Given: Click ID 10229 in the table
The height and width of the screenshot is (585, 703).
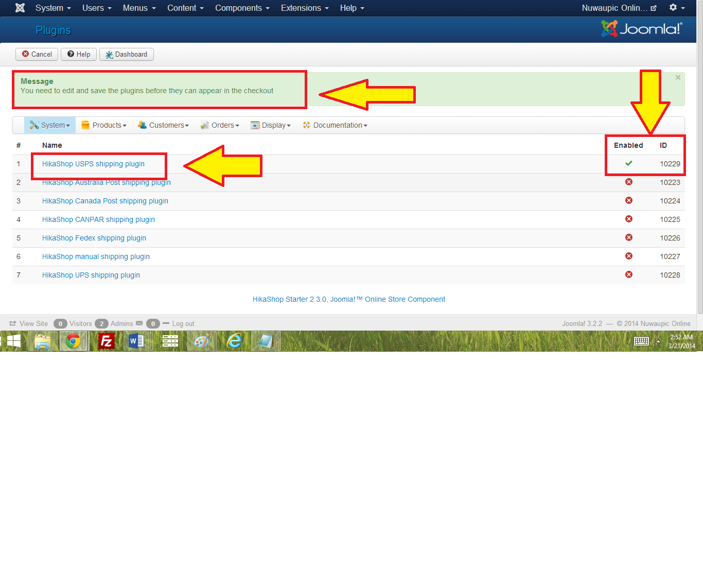Looking at the screenshot, I should pyautogui.click(x=670, y=164).
